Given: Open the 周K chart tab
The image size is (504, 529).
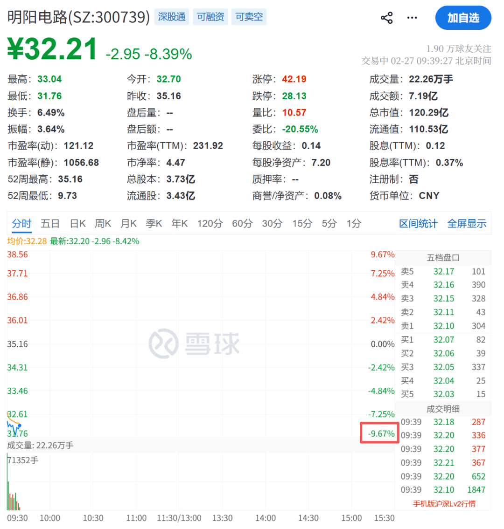Looking at the screenshot, I should [103, 224].
